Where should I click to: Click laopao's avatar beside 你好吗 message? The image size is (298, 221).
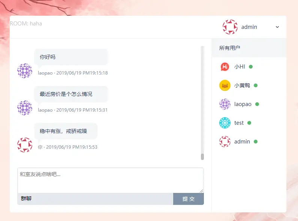point(25,71)
